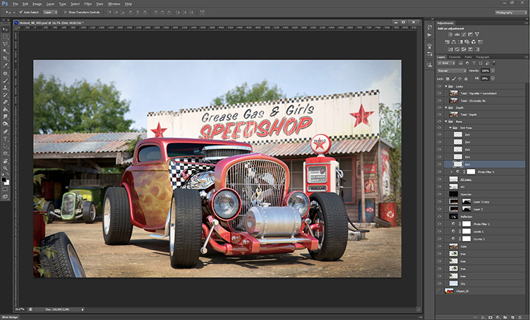Collapse the Looks layer group
The width and height of the screenshot is (530, 320).
click(446, 86)
